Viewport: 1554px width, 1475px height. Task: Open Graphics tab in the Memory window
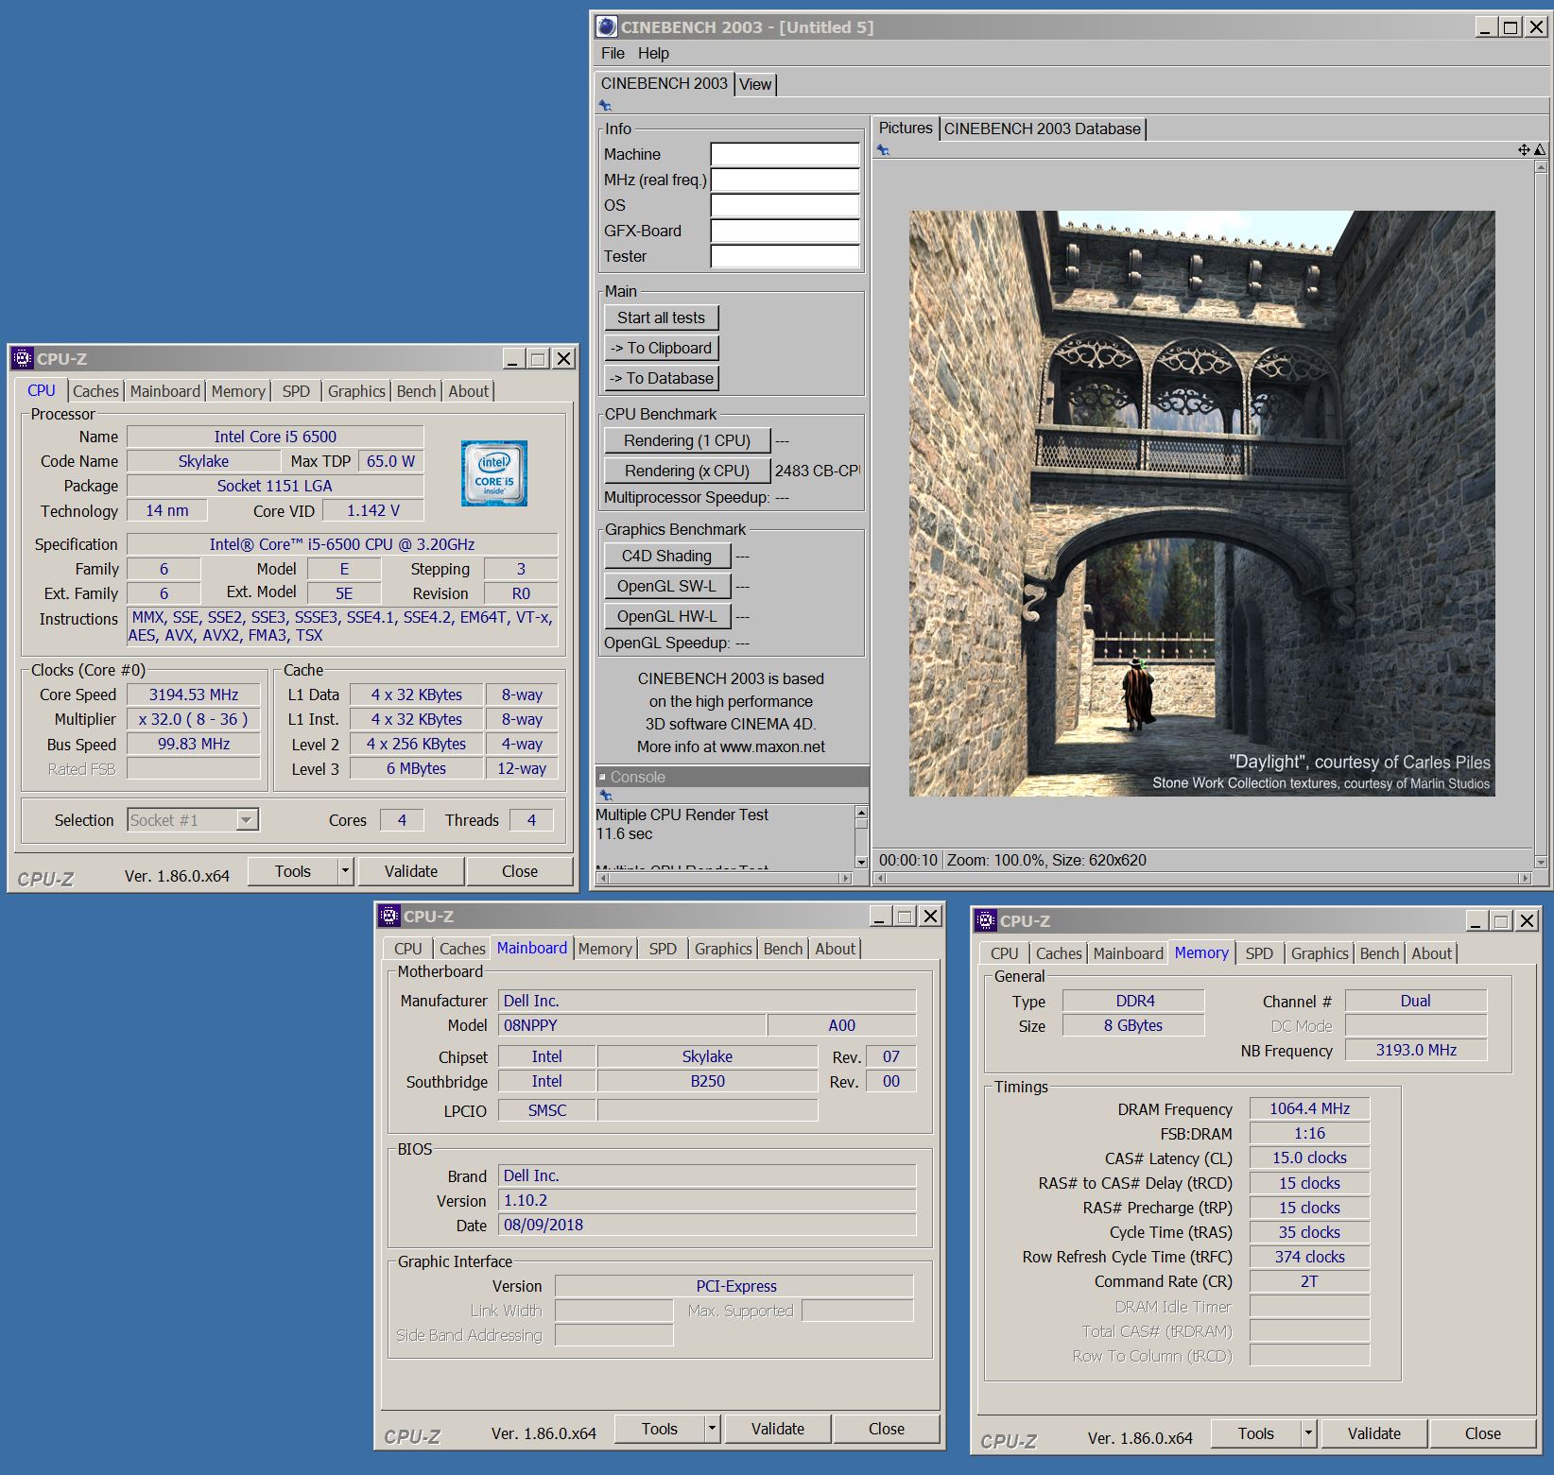[1320, 953]
